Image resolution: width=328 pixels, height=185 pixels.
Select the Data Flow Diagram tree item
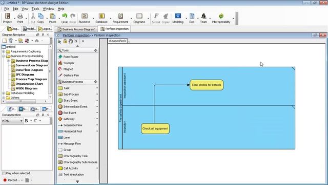tap(29, 70)
